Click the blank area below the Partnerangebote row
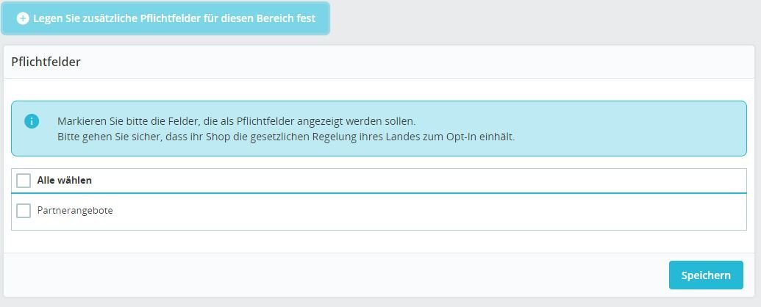 (379, 241)
